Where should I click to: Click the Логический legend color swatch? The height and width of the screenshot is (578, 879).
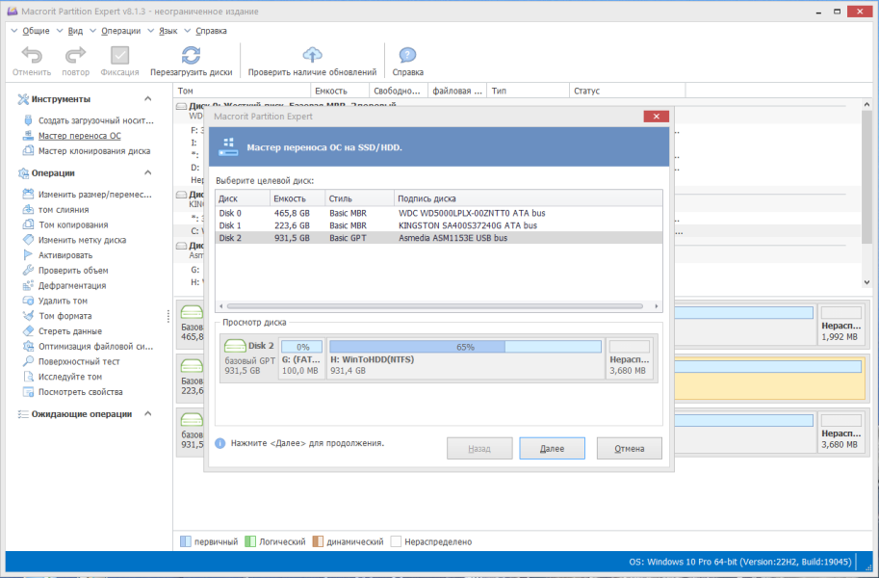(250, 541)
